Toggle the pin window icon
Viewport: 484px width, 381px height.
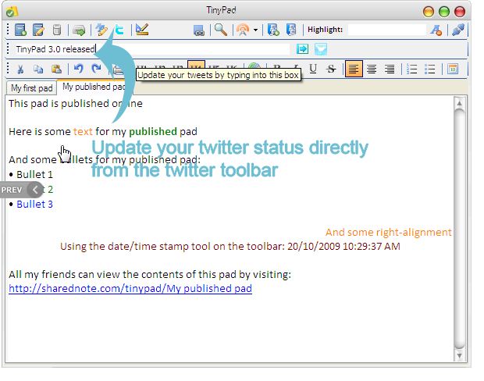click(458, 30)
